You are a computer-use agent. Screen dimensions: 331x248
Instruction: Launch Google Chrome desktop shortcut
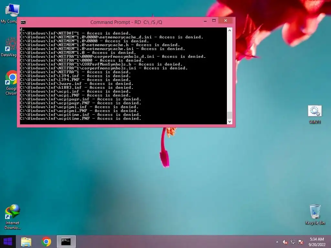11,83
